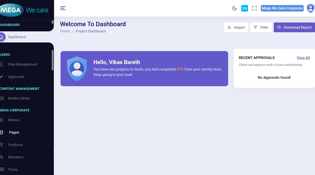Open Role Management in the sidebar
This screenshot has height=175, width=315.
23,64
